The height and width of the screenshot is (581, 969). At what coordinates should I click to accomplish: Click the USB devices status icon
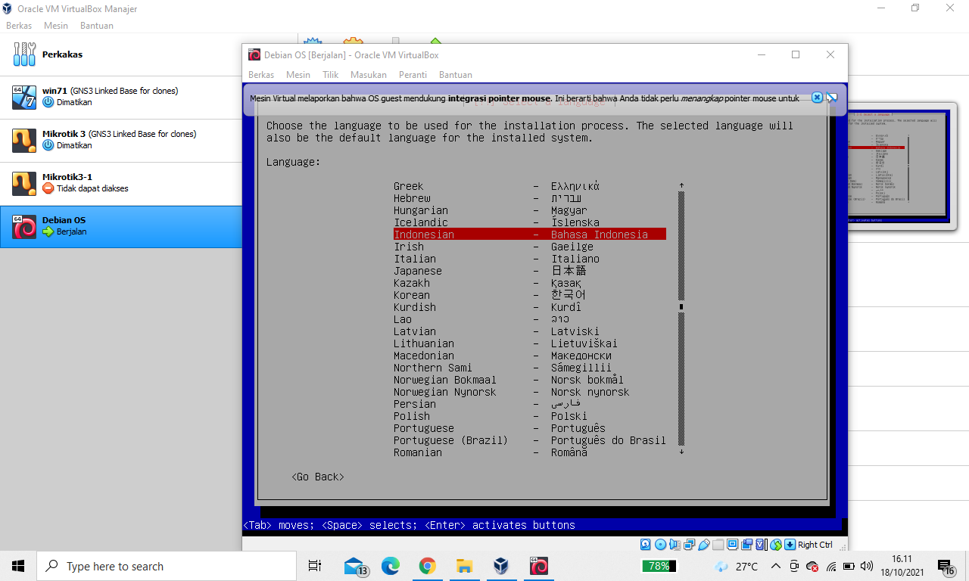tap(703, 545)
